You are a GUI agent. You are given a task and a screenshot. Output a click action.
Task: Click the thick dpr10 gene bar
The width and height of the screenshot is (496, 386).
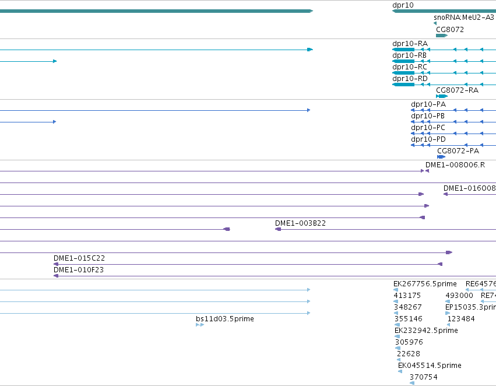click(444, 11)
